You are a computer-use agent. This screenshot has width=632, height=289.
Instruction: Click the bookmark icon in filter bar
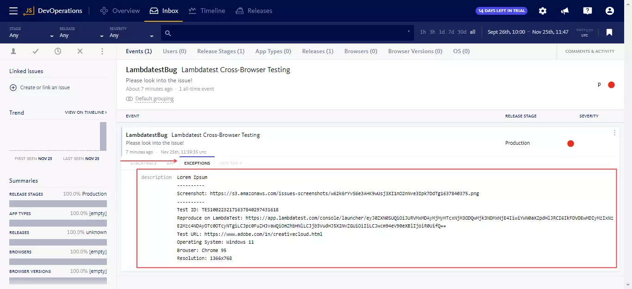(x=609, y=32)
